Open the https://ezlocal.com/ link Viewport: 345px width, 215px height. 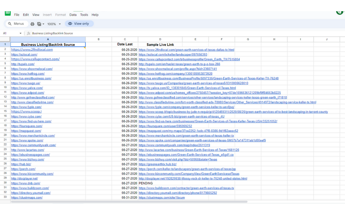24,54
